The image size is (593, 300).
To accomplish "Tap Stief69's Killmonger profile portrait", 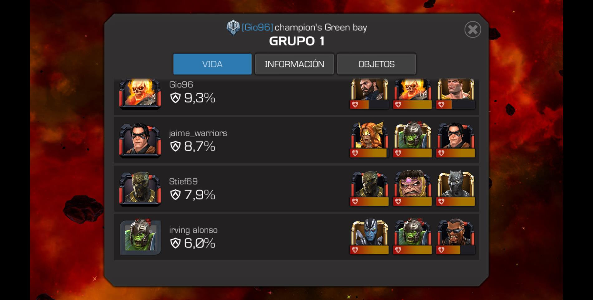I will pyautogui.click(x=140, y=188).
